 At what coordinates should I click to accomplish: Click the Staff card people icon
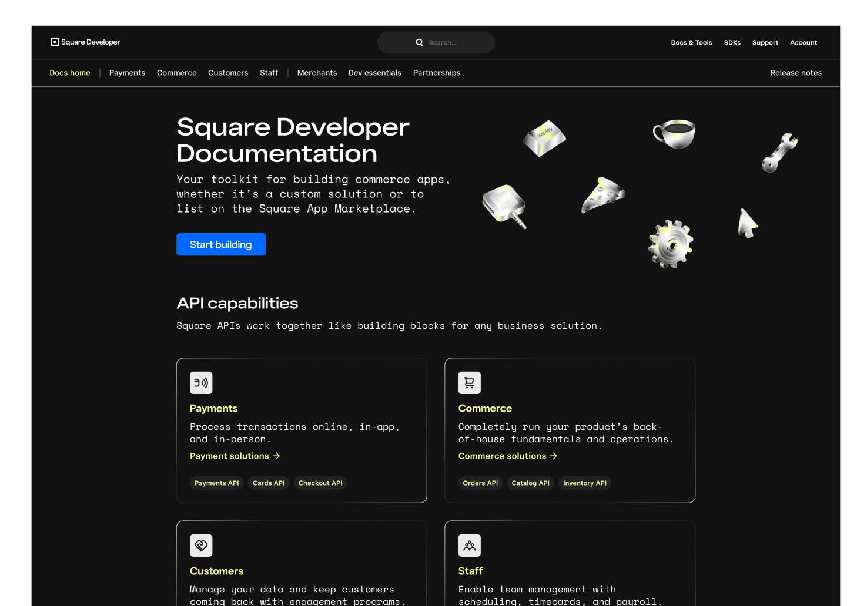(470, 546)
